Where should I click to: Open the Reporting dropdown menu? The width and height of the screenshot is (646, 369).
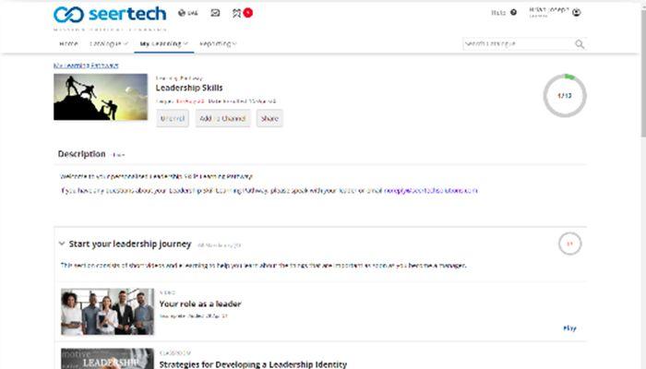pyautogui.click(x=218, y=43)
